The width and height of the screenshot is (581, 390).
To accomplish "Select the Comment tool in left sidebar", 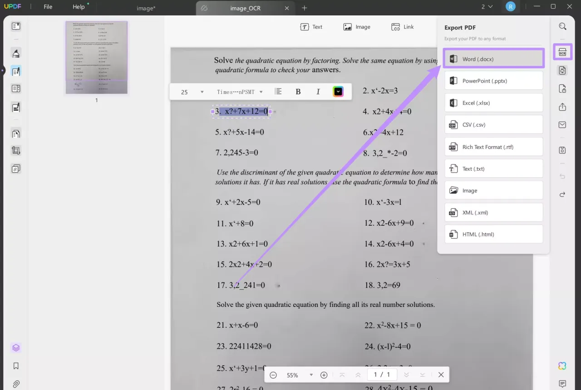I will point(16,53).
